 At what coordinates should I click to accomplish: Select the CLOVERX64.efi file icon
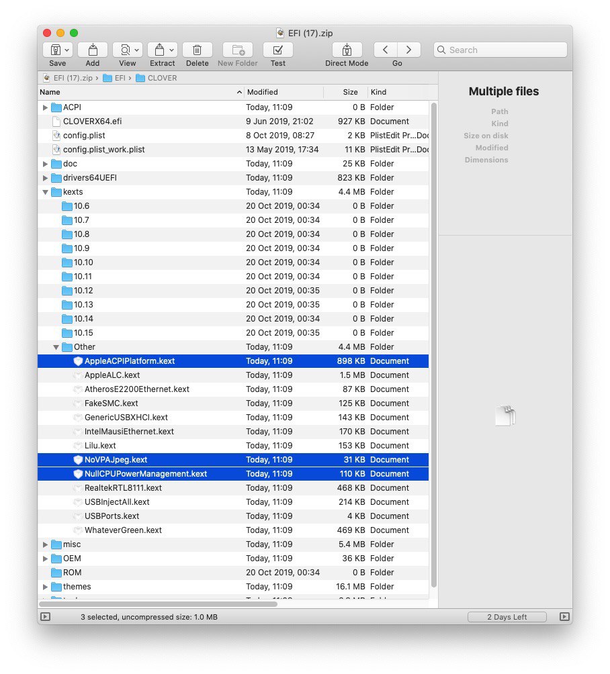pos(56,122)
